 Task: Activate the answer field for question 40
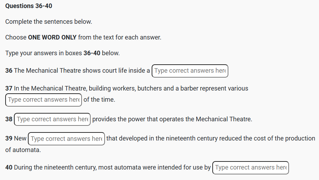pyautogui.click(x=251, y=167)
